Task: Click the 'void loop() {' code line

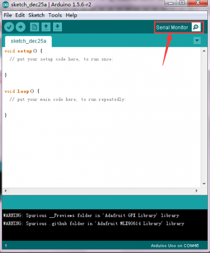Action: (22, 91)
